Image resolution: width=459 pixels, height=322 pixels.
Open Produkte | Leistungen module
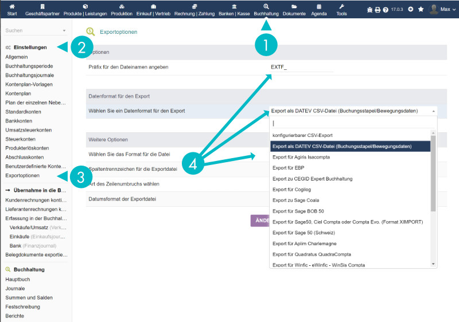[x=85, y=10]
